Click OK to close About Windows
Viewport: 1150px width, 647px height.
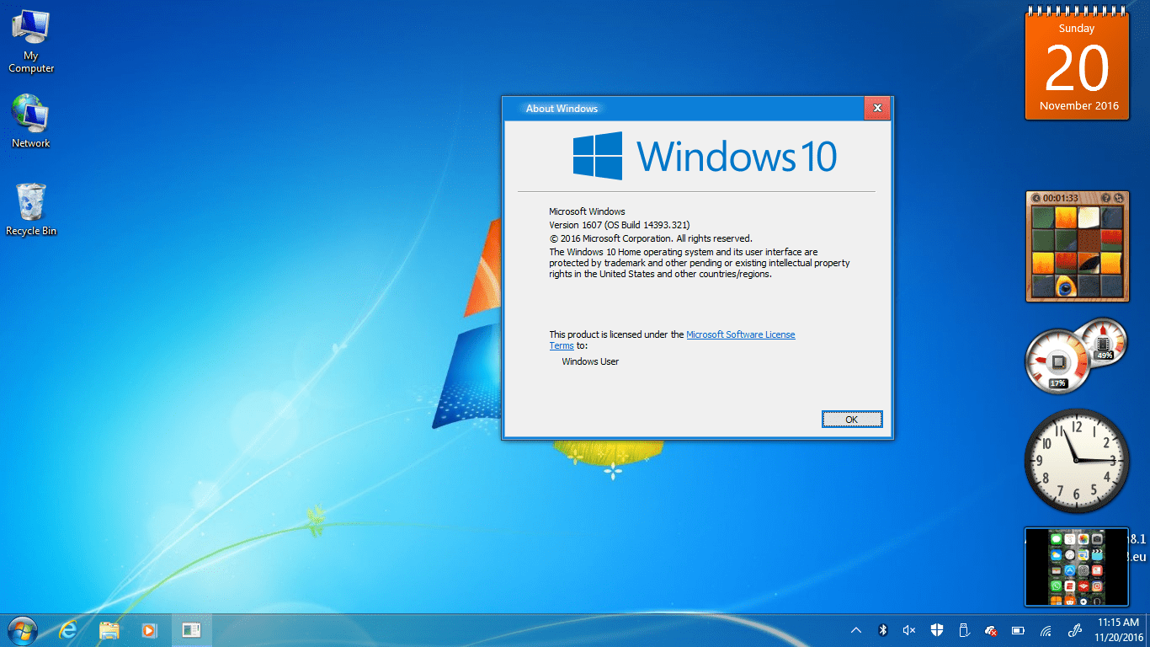pos(852,419)
